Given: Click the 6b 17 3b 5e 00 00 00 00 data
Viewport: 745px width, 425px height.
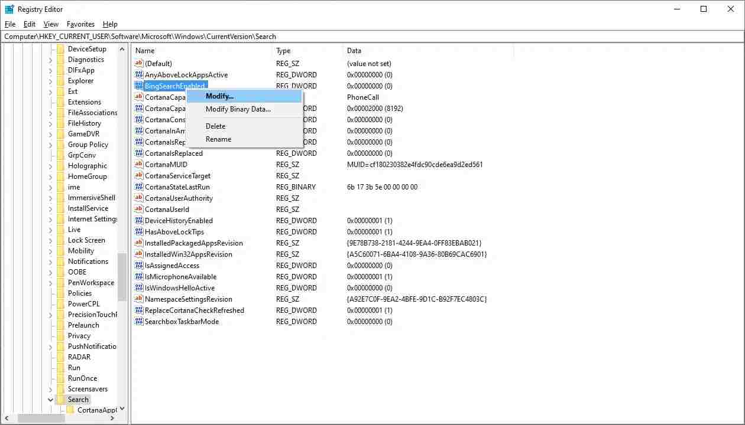Looking at the screenshot, I should (382, 187).
